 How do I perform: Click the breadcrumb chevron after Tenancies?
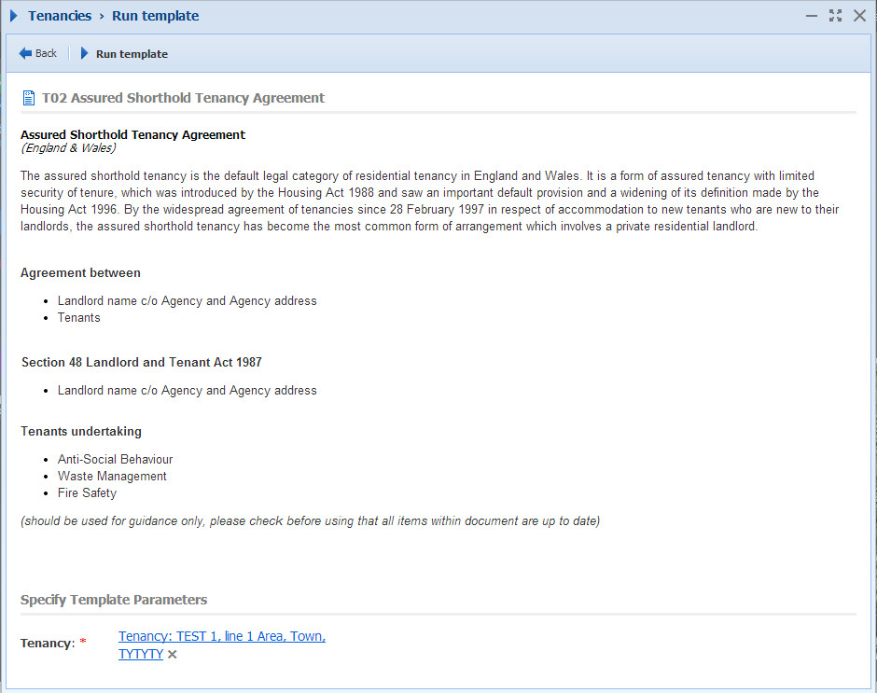click(102, 16)
